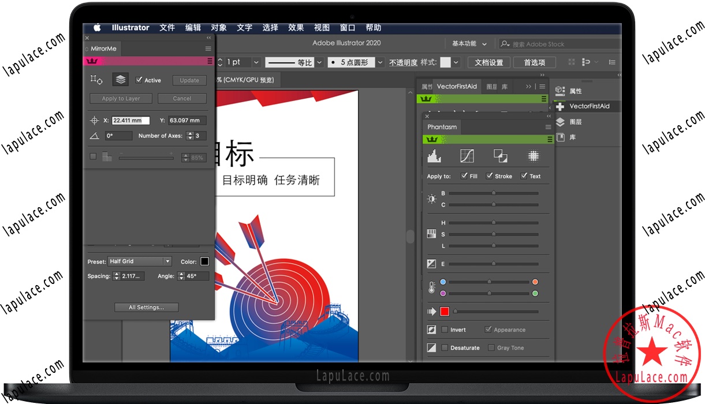The height and width of the screenshot is (404, 705).
Task: Enable the Desaturate checkbox in Phantasm
Action: [x=444, y=347]
